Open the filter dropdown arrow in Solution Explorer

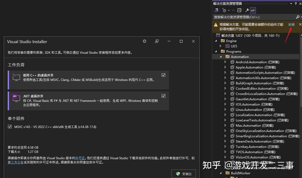point(229,10)
